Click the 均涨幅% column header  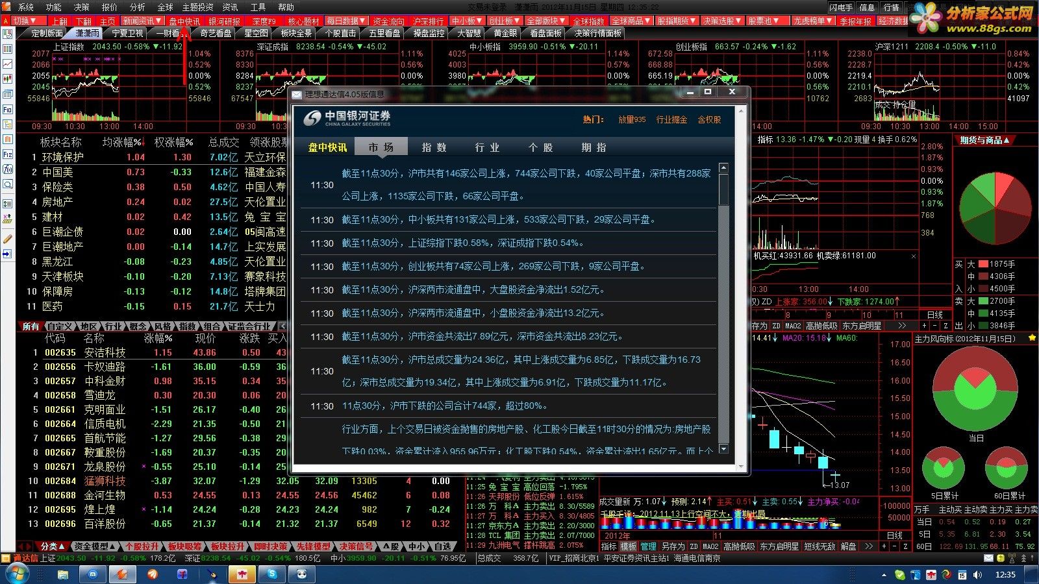pyautogui.click(x=123, y=141)
